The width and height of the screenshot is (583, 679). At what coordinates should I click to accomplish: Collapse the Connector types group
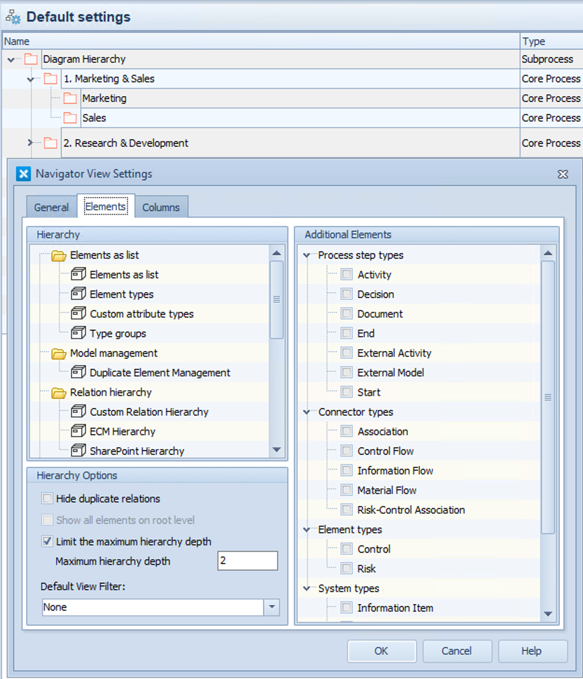click(x=307, y=412)
